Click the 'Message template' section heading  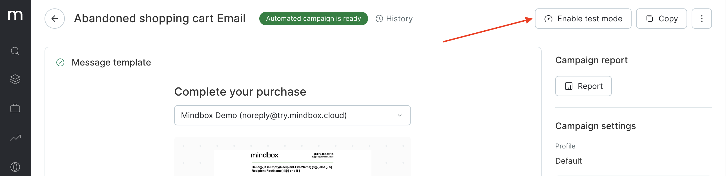click(111, 62)
